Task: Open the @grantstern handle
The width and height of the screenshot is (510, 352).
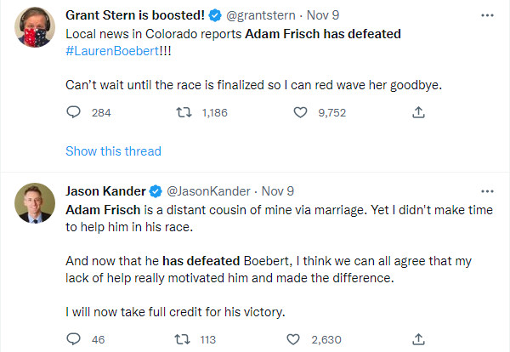Action: pyautogui.click(x=261, y=15)
